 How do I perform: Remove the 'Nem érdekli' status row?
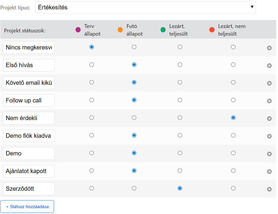[269, 119]
